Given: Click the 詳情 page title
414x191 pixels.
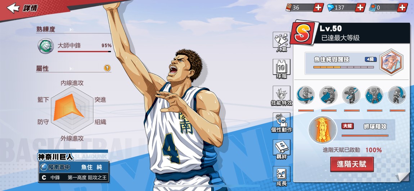Looking at the screenshot, I should click(30, 8).
